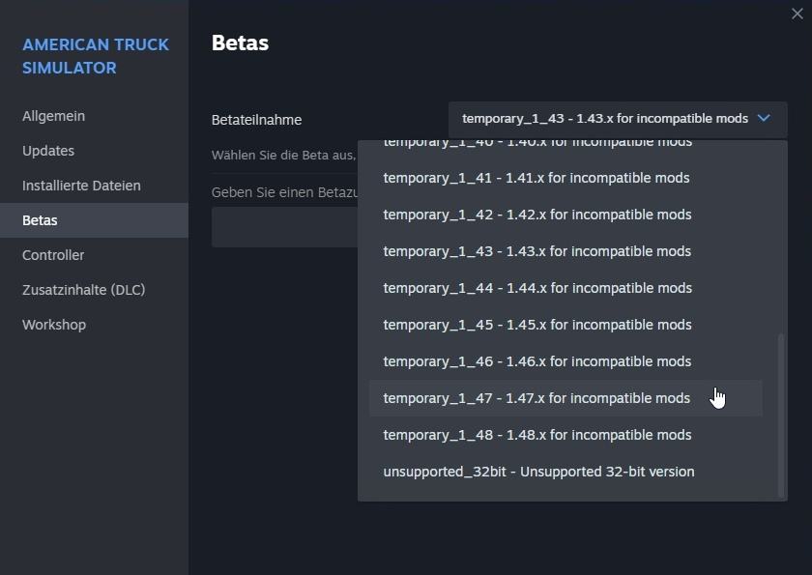Viewport: 812px width, 575px height.
Task: Open Zusatzinhalte (DLC) section
Action: pyautogui.click(x=83, y=290)
